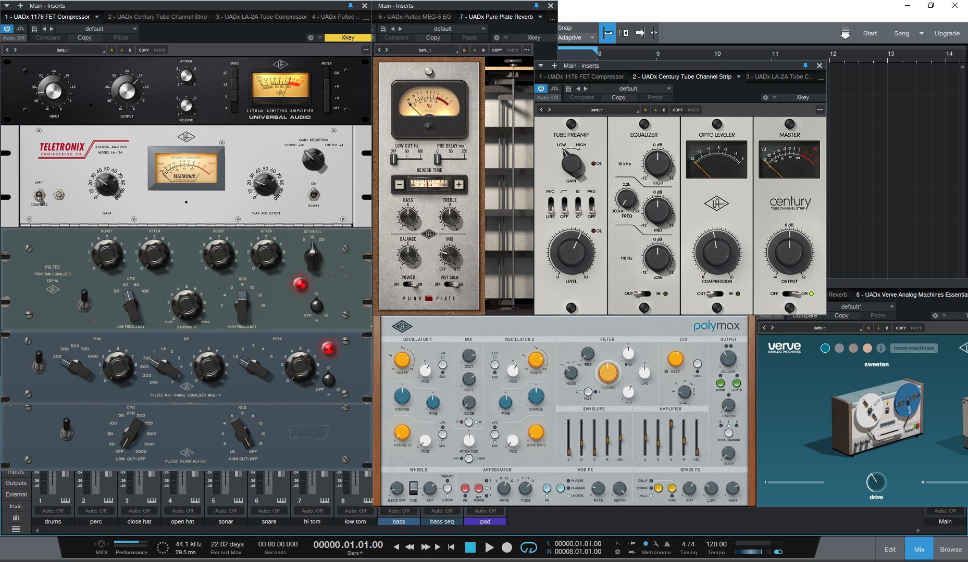Open the default preset dropdown in 1176 window

(98, 29)
